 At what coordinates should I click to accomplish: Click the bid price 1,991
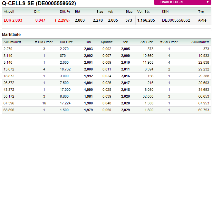pos(88,83)
